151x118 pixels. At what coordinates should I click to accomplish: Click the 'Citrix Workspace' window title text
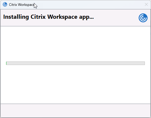click(22, 5)
